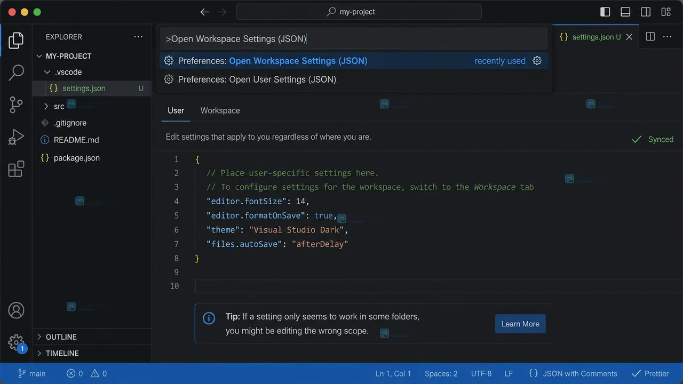Configure keybinding gear for Open Workspace Settings
The image size is (683, 384).
[x=537, y=61]
